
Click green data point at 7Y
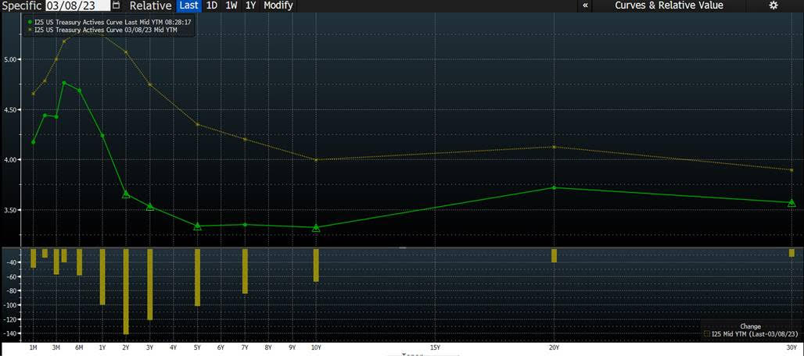tap(245, 225)
